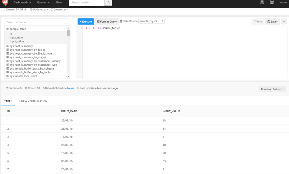Add a NEW VISUALIZATION tab
Image resolution: width=289 pixels, height=174 pixels.
tap(33, 101)
